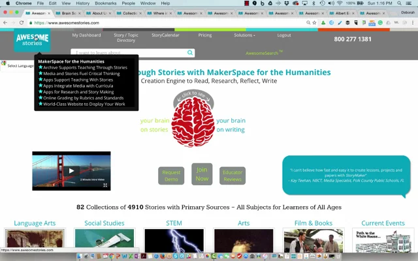Click the search magnifier in site search box
The height and width of the screenshot is (261, 418).
190,52
